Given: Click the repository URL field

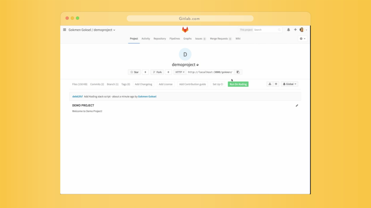Looking at the screenshot, I should (x=210, y=72).
